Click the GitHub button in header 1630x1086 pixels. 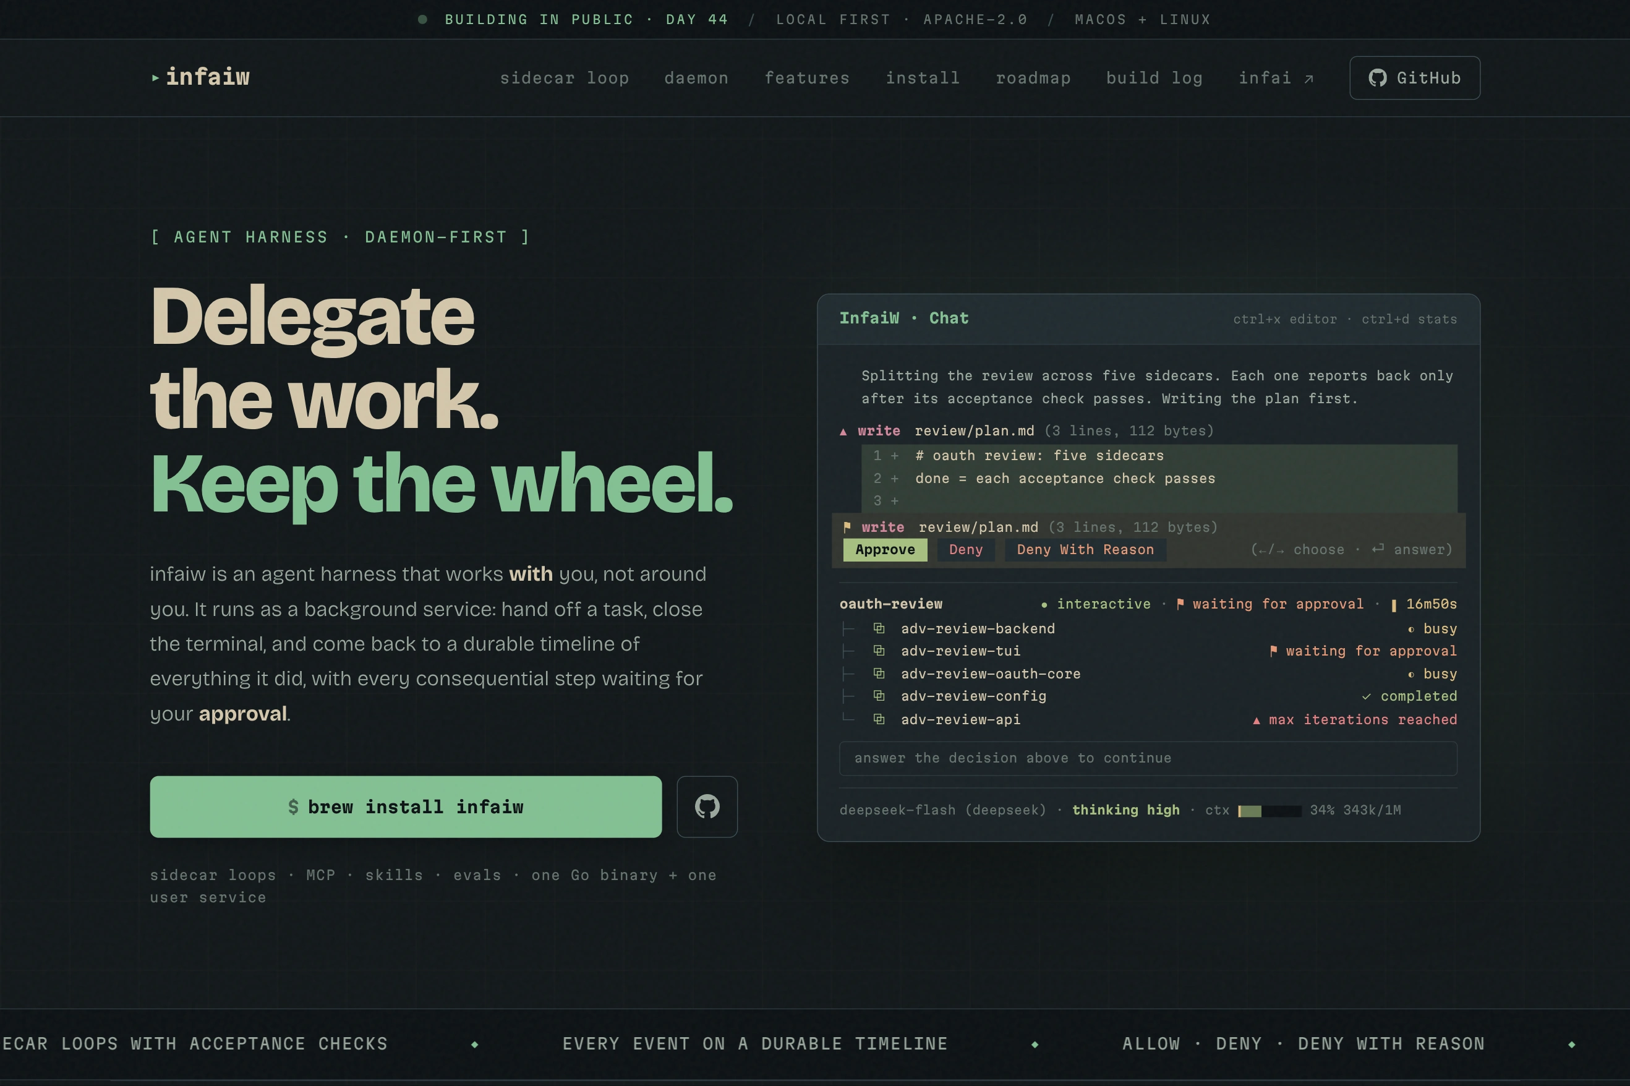(x=1415, y=77)
